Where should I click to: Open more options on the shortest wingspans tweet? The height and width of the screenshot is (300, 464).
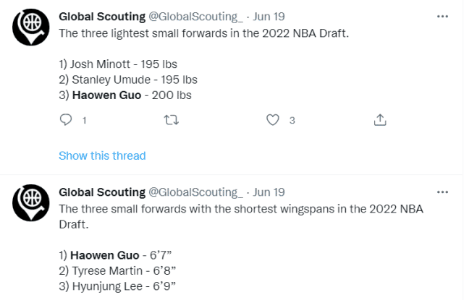[442, 192]
